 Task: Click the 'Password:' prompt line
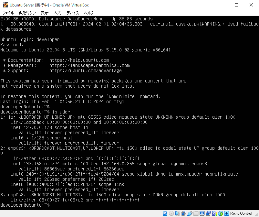click(12, 45)
